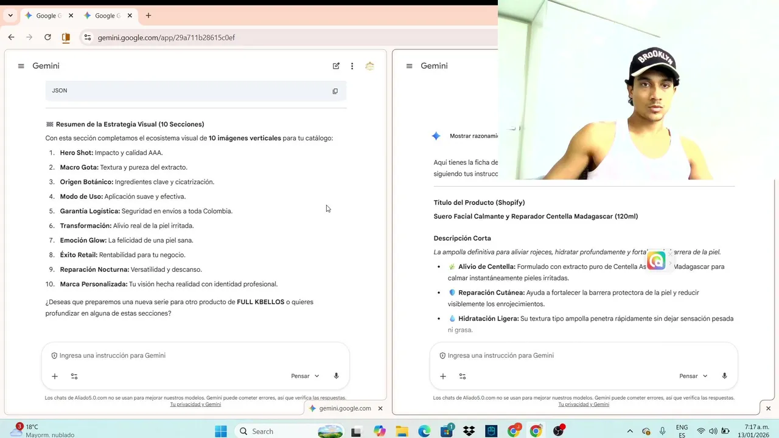Go forward to the next page

click(x=29, y=38)
